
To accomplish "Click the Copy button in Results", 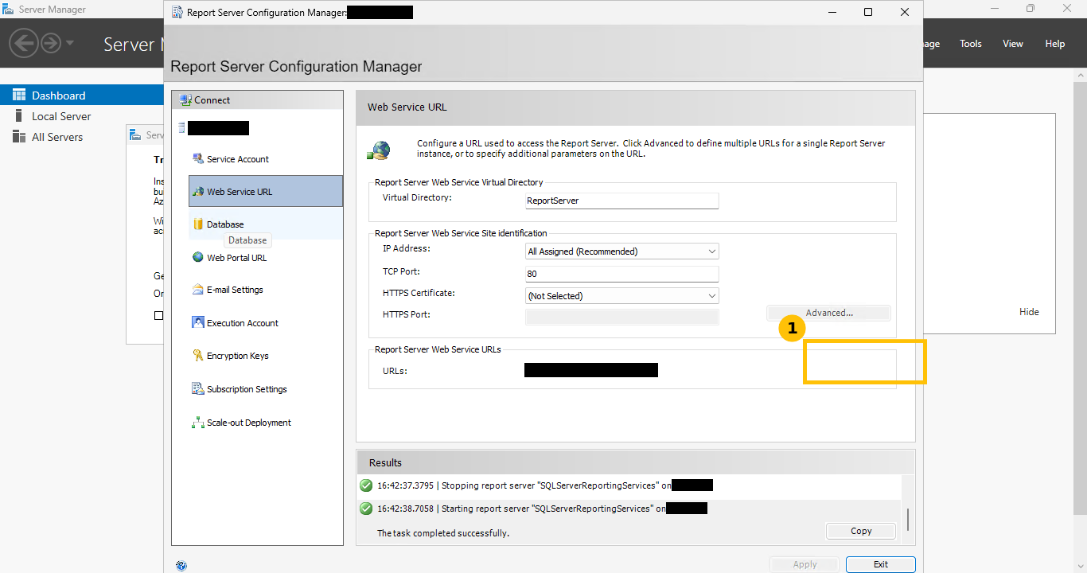I will pos(861,531).
